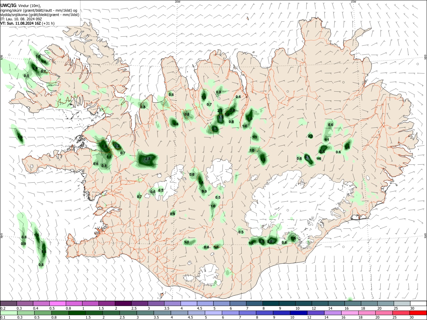Click the '20W' longitude label at top
This screenshot has width=427, height=320.
pyautogui.click(x=177, y=2)
